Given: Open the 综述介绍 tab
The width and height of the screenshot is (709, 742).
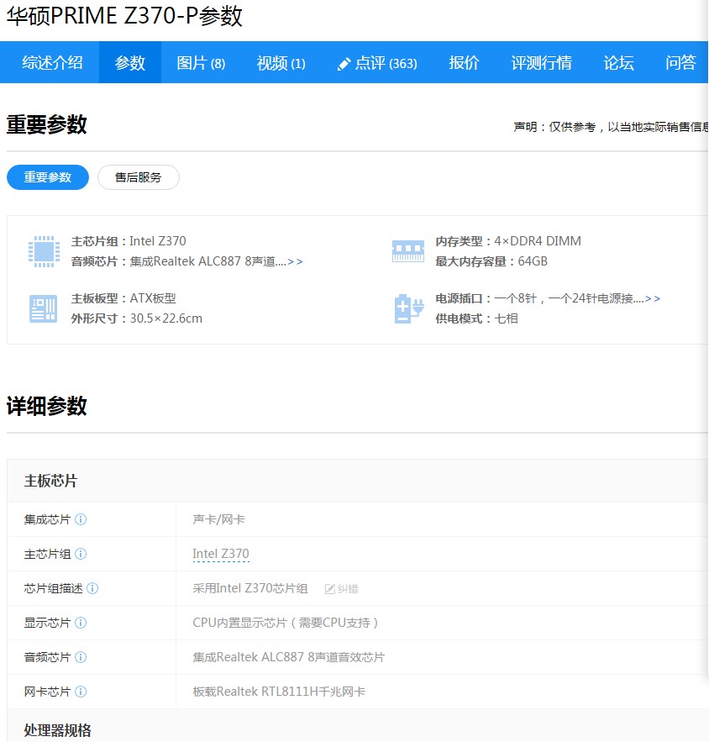Looking at the screenshot, I should coord(52,62).
